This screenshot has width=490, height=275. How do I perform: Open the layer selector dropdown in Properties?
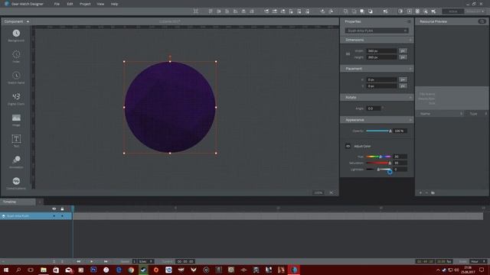[x=377, y=31]
